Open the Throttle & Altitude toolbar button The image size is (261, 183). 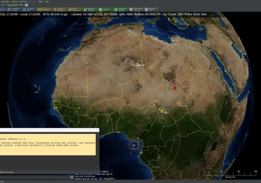14,10
